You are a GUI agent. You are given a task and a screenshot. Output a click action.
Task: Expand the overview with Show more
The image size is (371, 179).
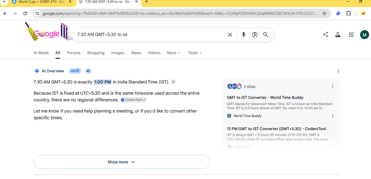pyautogui.click(x=122, y=162)
